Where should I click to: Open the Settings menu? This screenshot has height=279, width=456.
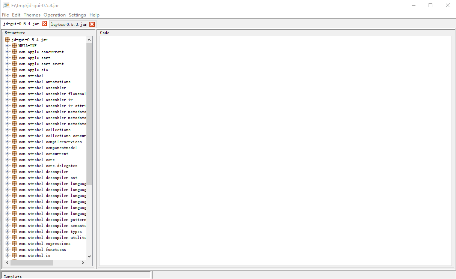(x=77, y=15)
